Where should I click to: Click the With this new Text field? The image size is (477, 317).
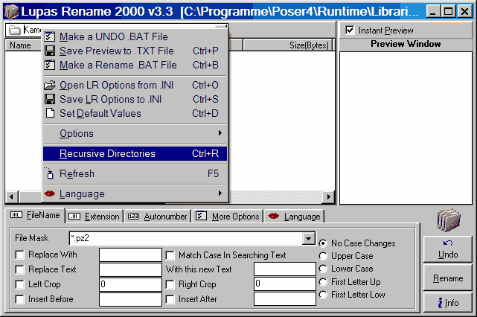[285, 269]
